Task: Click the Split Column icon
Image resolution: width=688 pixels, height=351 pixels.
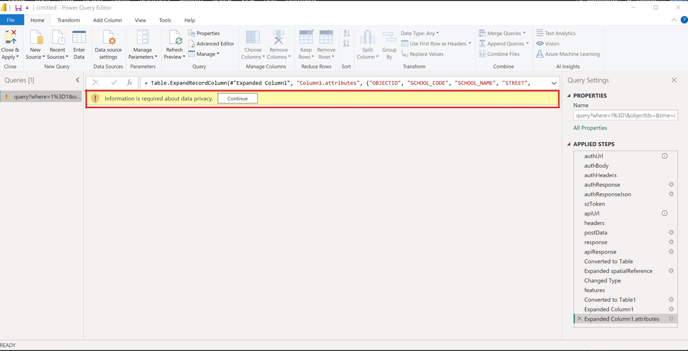Action: click(367, 37)
